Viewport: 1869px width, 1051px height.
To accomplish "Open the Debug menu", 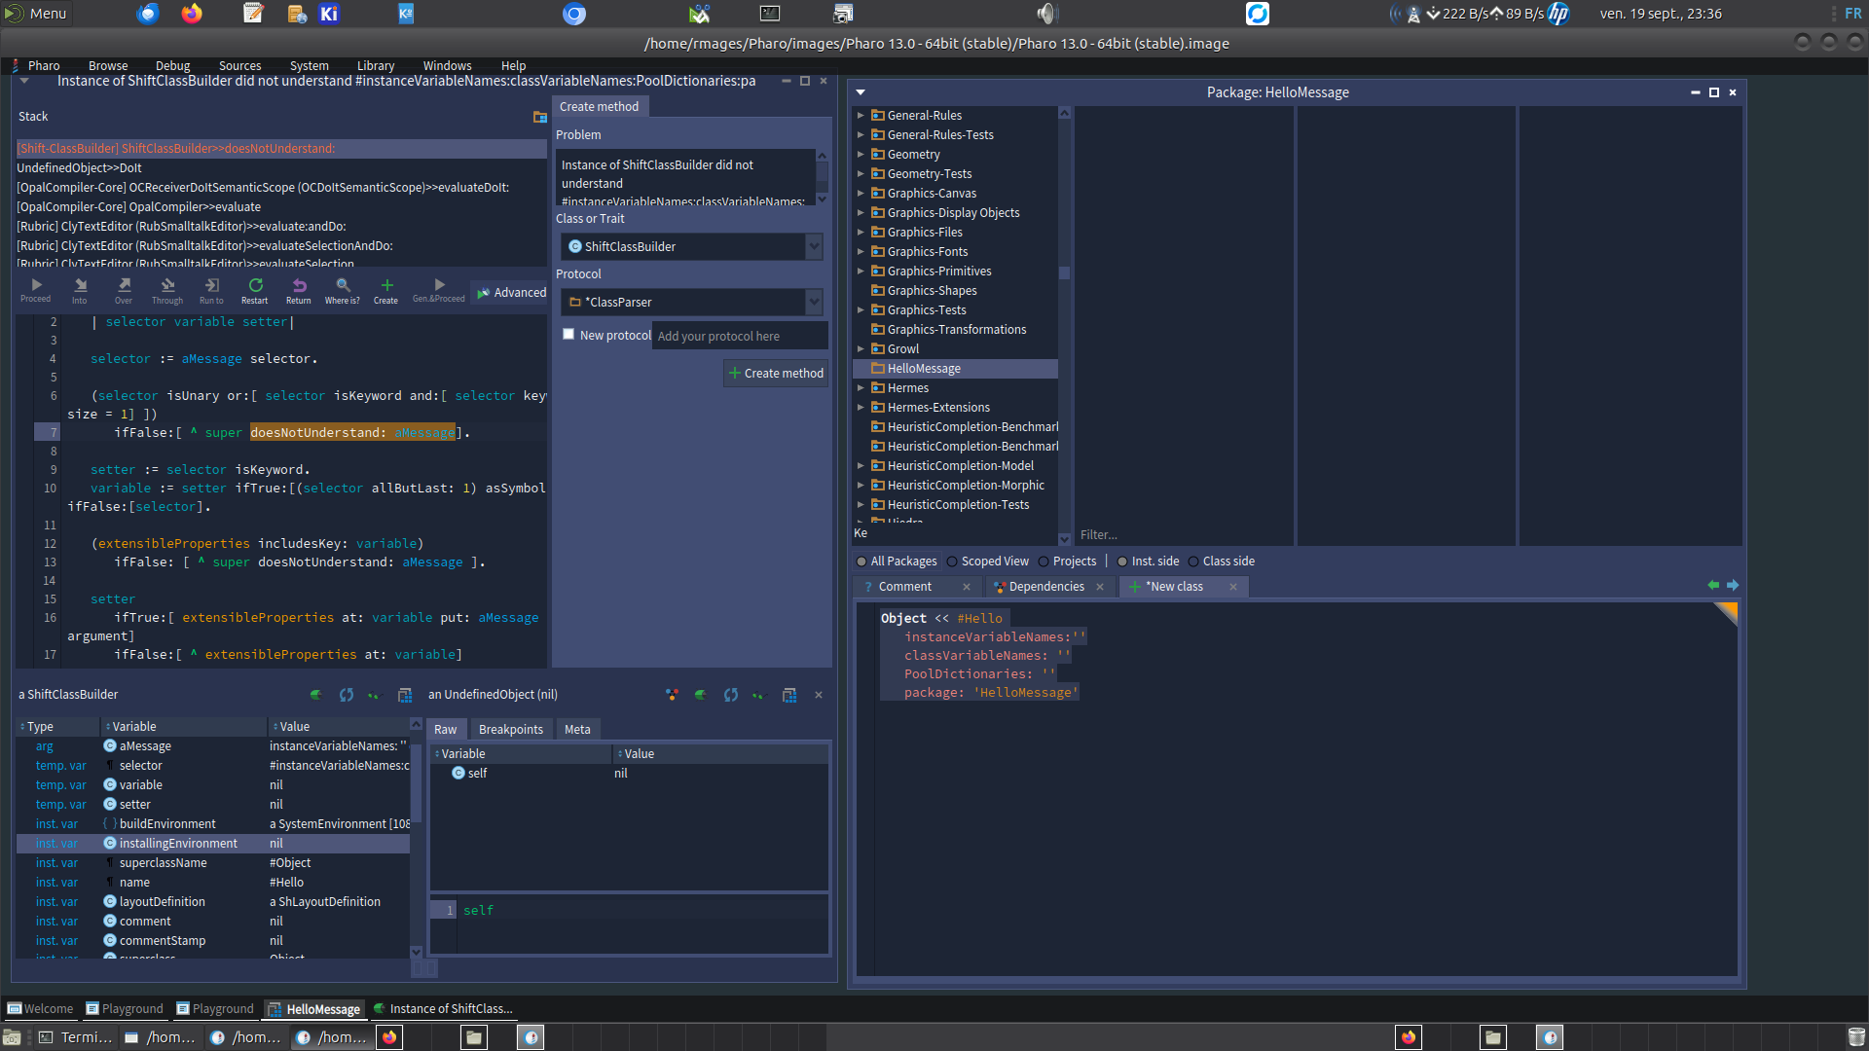I will click(172, 66).
